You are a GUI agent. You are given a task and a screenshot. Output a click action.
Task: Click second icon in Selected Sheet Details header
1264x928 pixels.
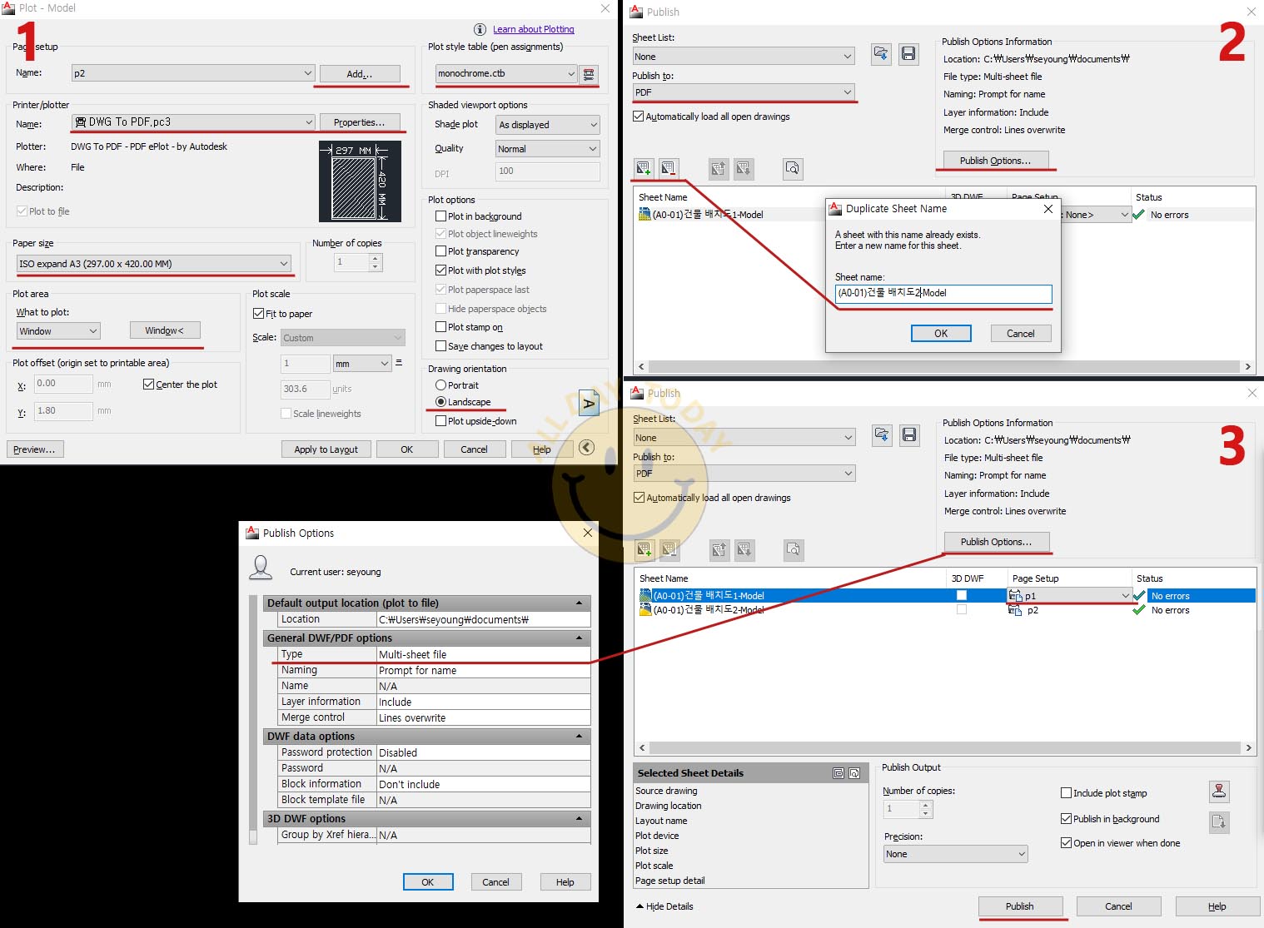click(x=854, y=773)
